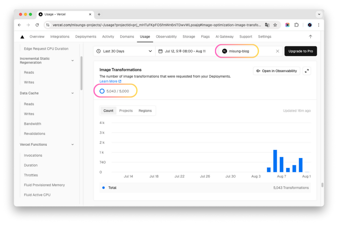The image size is (338, 225).
Task: Switch chart to Regions view
Action: 145,111
